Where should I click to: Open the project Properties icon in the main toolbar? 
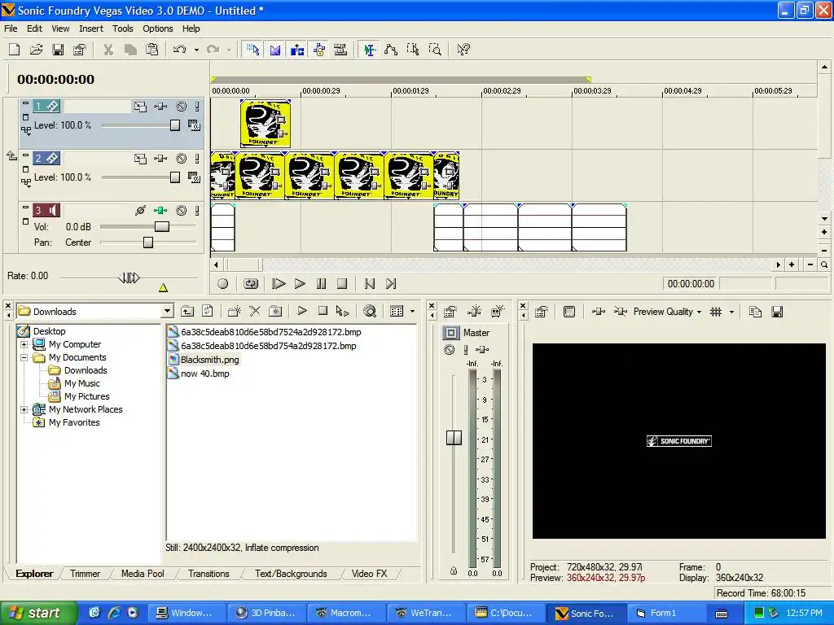coord(79,50)
